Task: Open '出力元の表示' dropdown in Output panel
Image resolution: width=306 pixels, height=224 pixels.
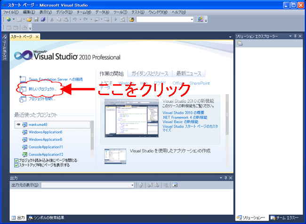Action: point(132,185)
